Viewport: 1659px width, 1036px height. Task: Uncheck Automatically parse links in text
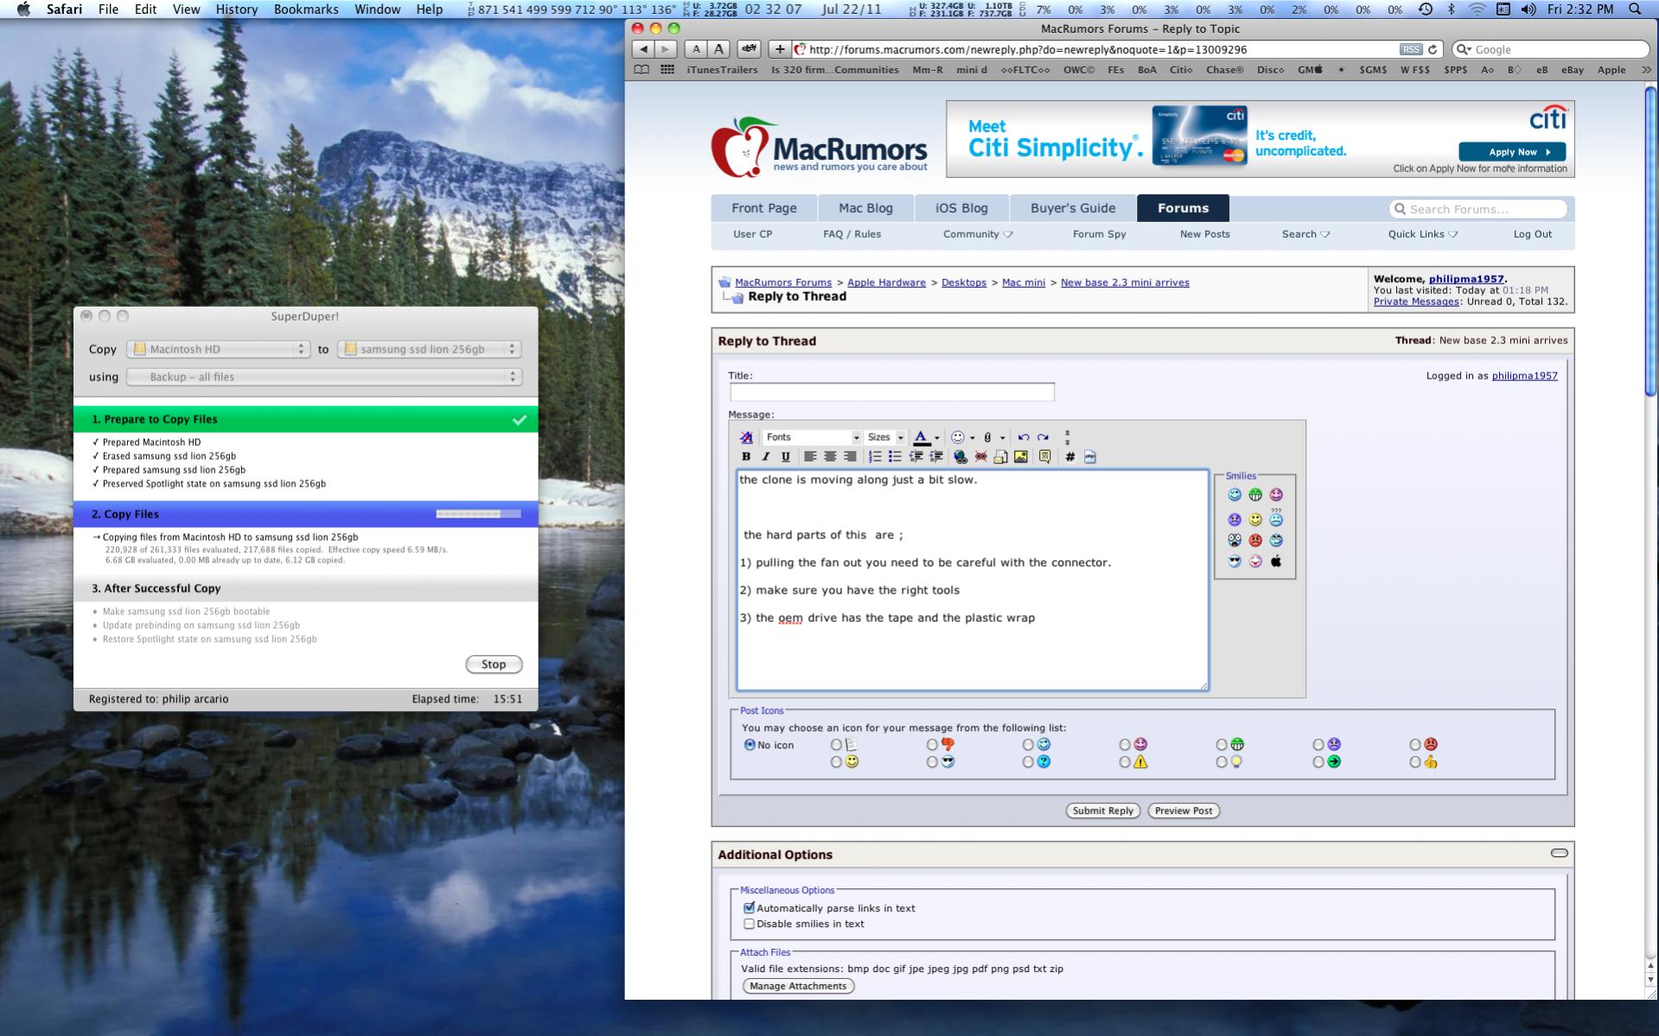(750, 908)
